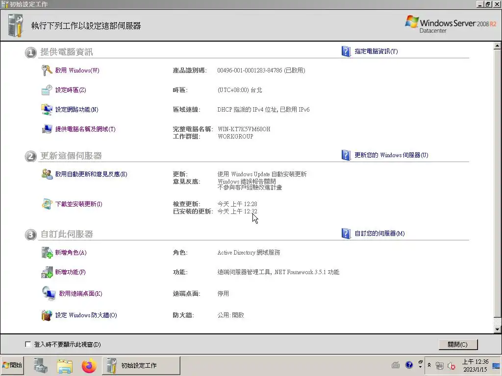
Task: Click the icon for 新增功能
Action: point(47,272)
